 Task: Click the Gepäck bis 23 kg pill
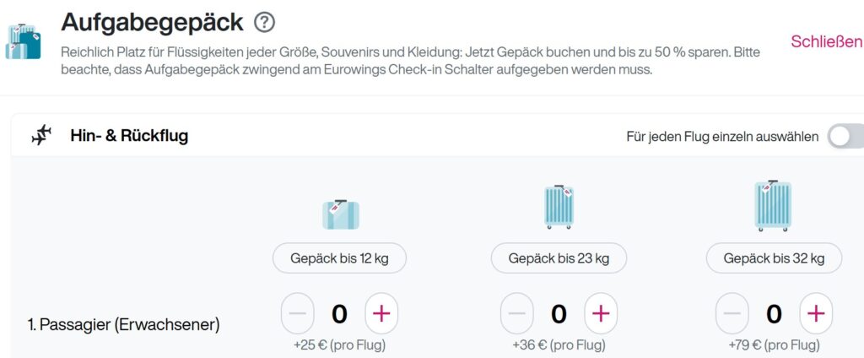tap(559, 258)
